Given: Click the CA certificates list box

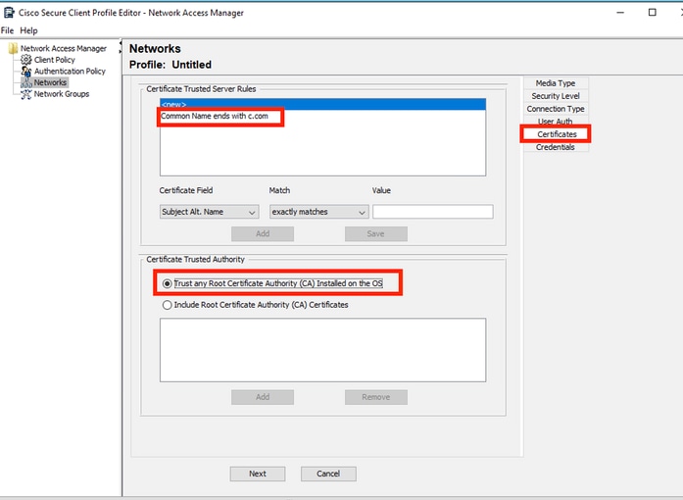Looking at the screenshot, I should click(322, 350).
